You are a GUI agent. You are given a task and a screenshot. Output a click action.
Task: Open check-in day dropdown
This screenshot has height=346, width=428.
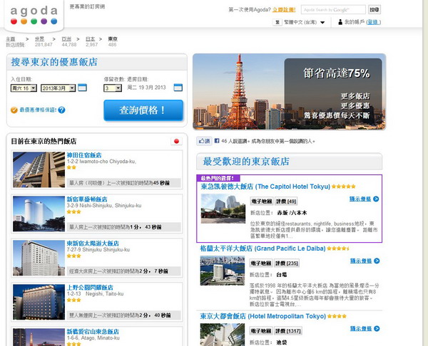(x=24, y=88)
